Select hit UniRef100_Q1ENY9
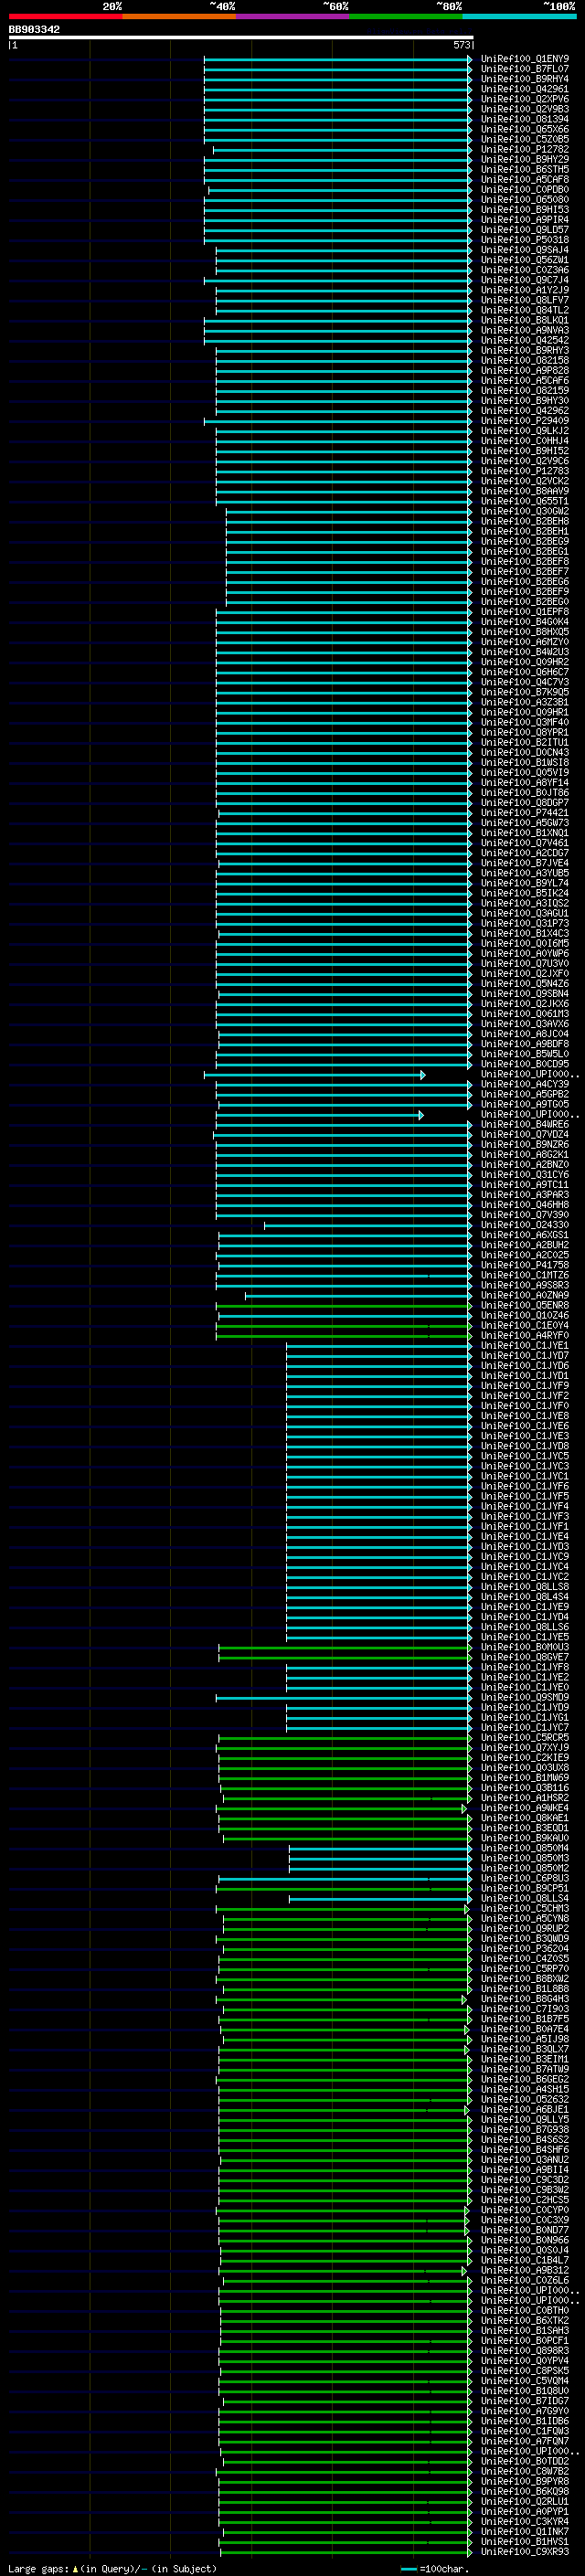 click(x=525, y=59)
